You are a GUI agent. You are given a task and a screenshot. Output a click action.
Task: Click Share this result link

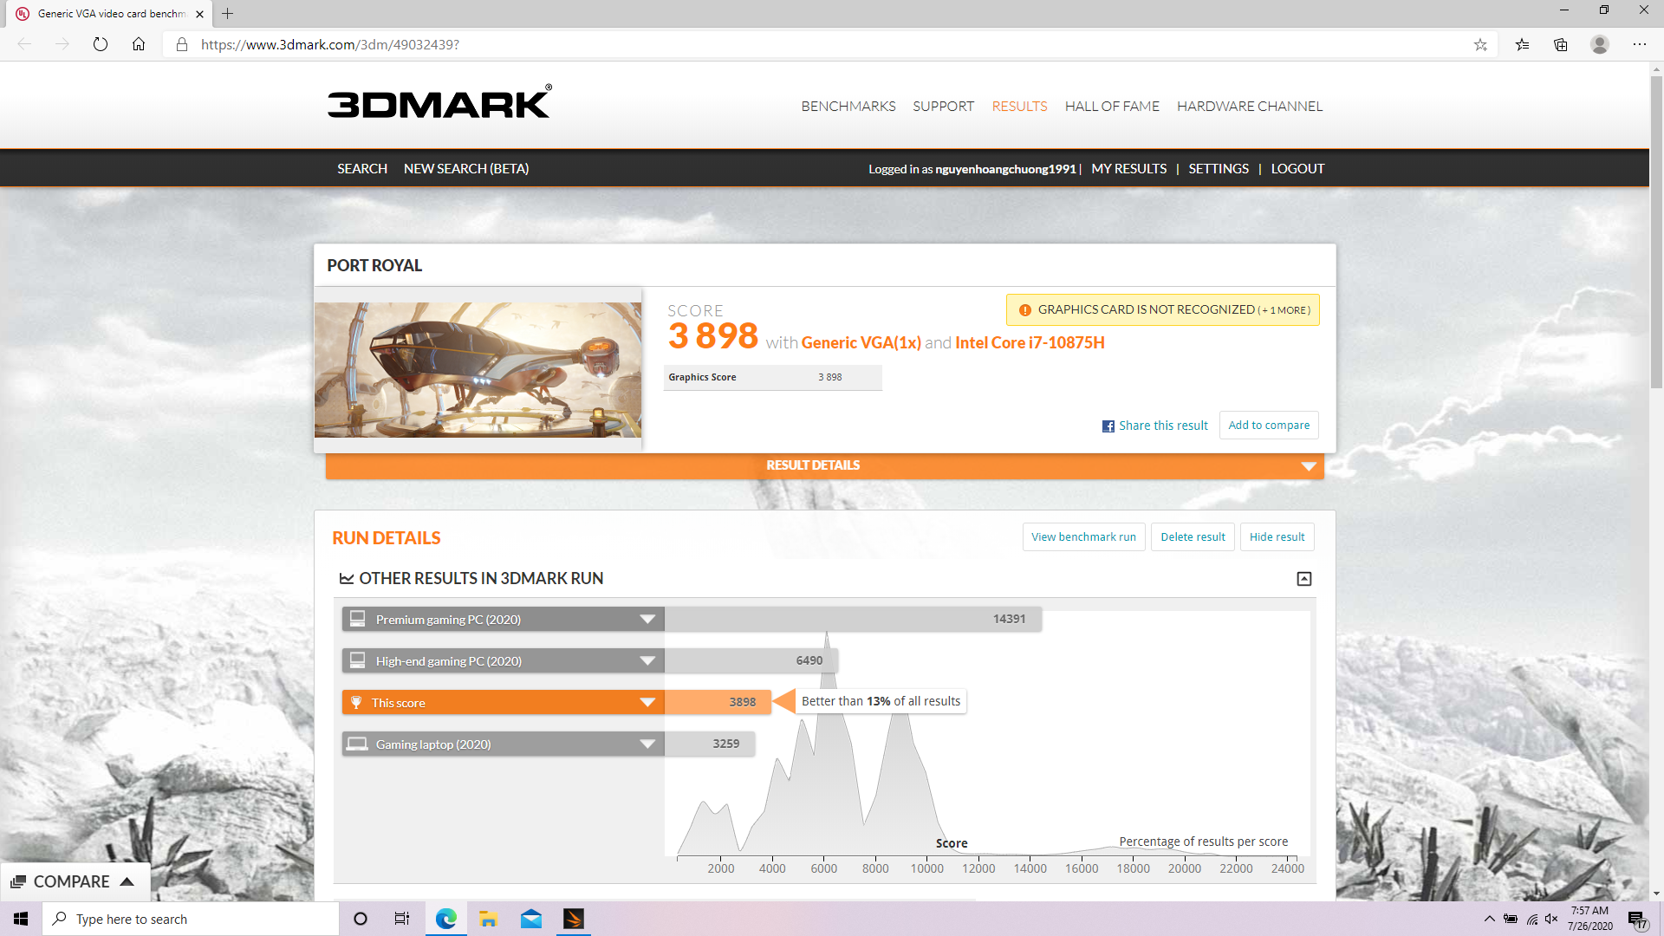[1163, 426]
